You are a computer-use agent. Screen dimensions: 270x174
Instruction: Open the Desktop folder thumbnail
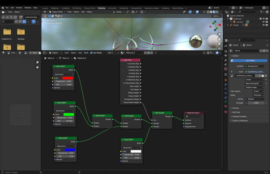(21, 32)
